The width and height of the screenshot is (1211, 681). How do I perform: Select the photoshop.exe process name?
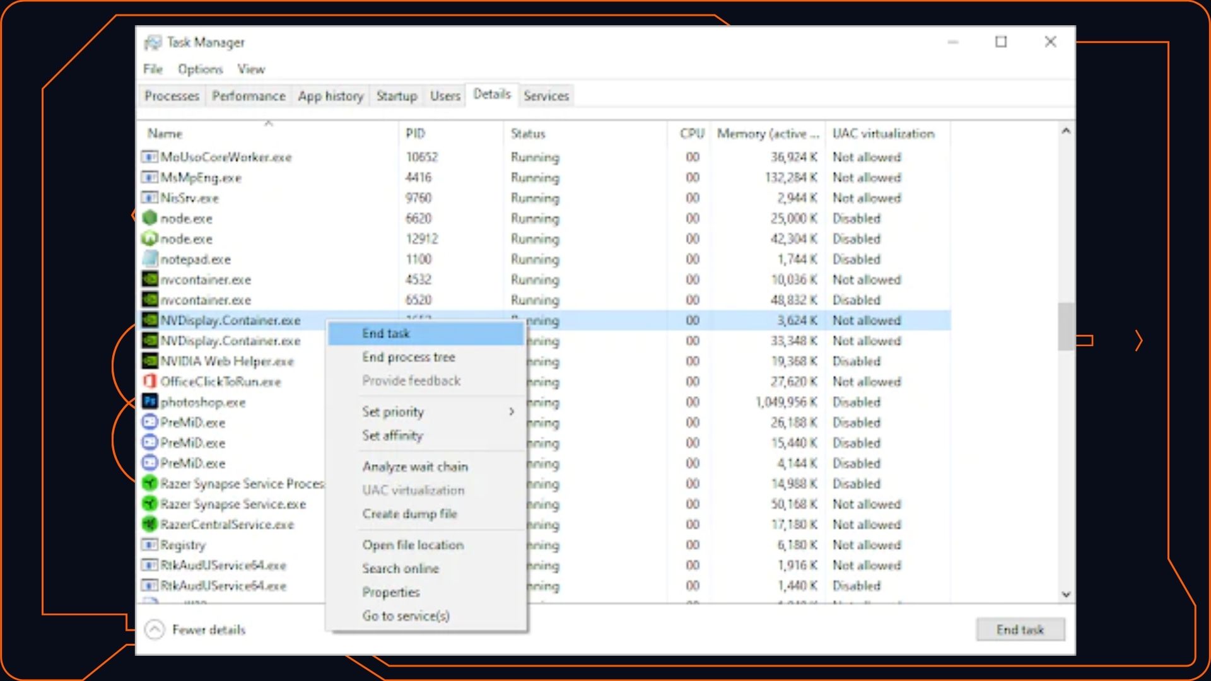pos(202,402)
